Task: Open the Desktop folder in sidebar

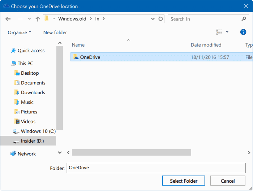Action: pyautogui.click(x=30, y=73)
